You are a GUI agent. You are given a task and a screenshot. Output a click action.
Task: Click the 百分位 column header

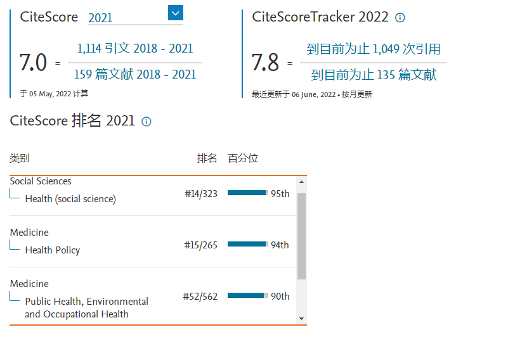click(x=243, y=158)
